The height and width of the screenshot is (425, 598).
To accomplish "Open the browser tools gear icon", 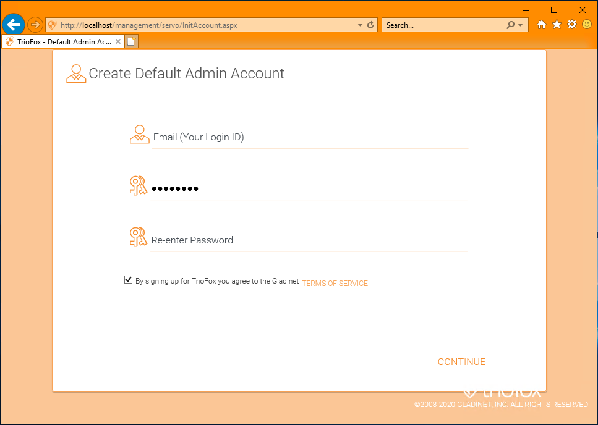I will pos(572,25).
